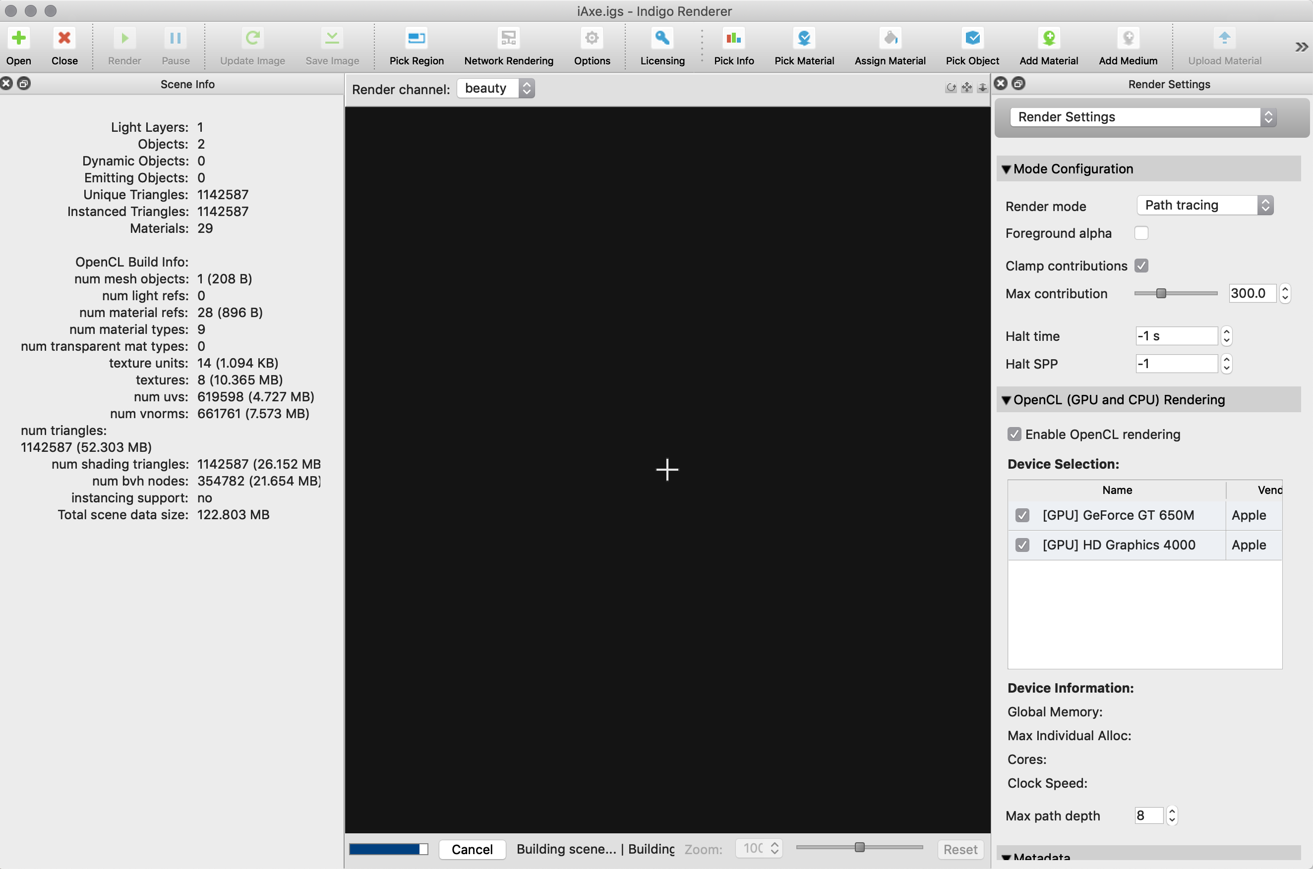Select the Assign Material tool
The height and width of the screenshot is (869, 1313).
click(890, 38)
